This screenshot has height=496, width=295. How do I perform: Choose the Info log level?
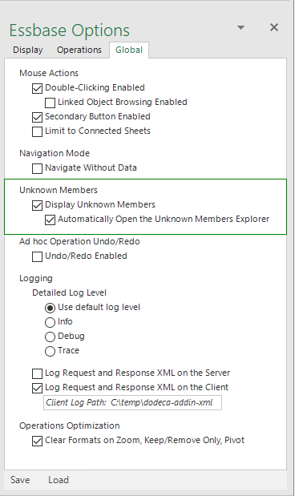[x=50, y=322]
